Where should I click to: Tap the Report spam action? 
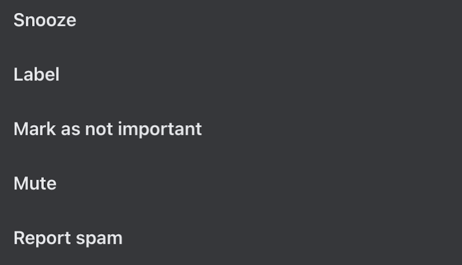[x=68, y=238]
